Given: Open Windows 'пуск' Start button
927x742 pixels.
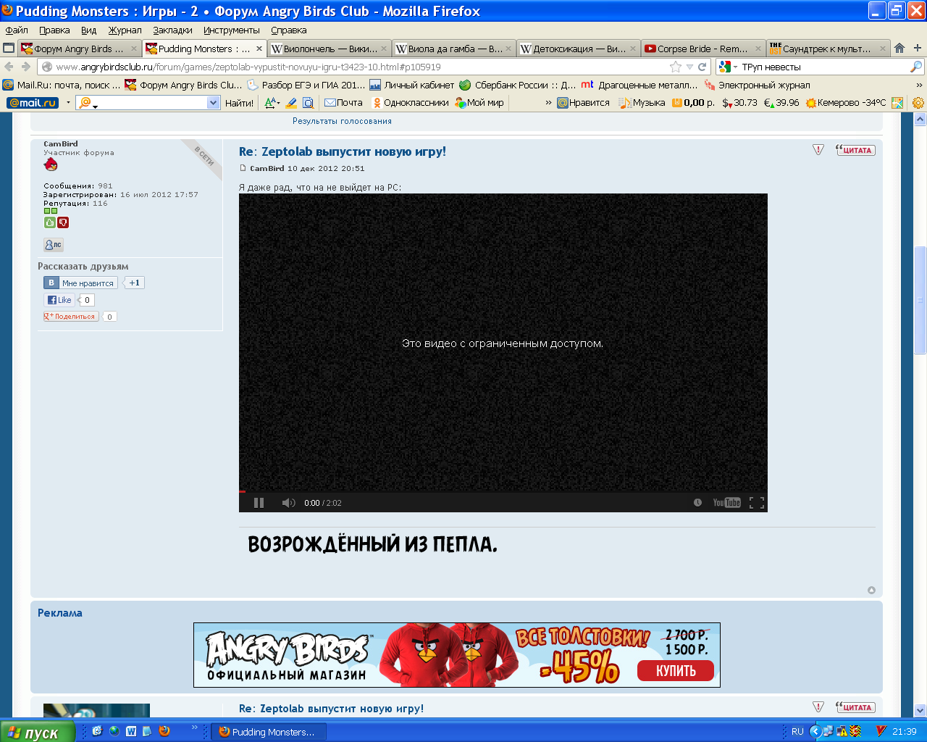Looking at the screenshot, I should point(36,732).
